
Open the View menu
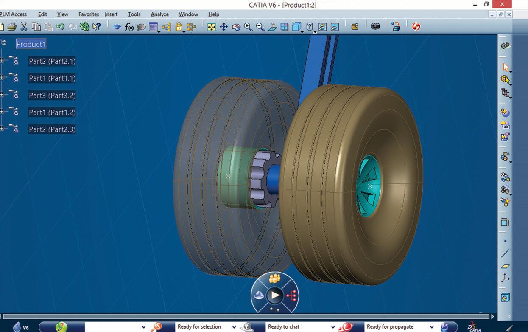pyautogui.click(x=62, y=14)
